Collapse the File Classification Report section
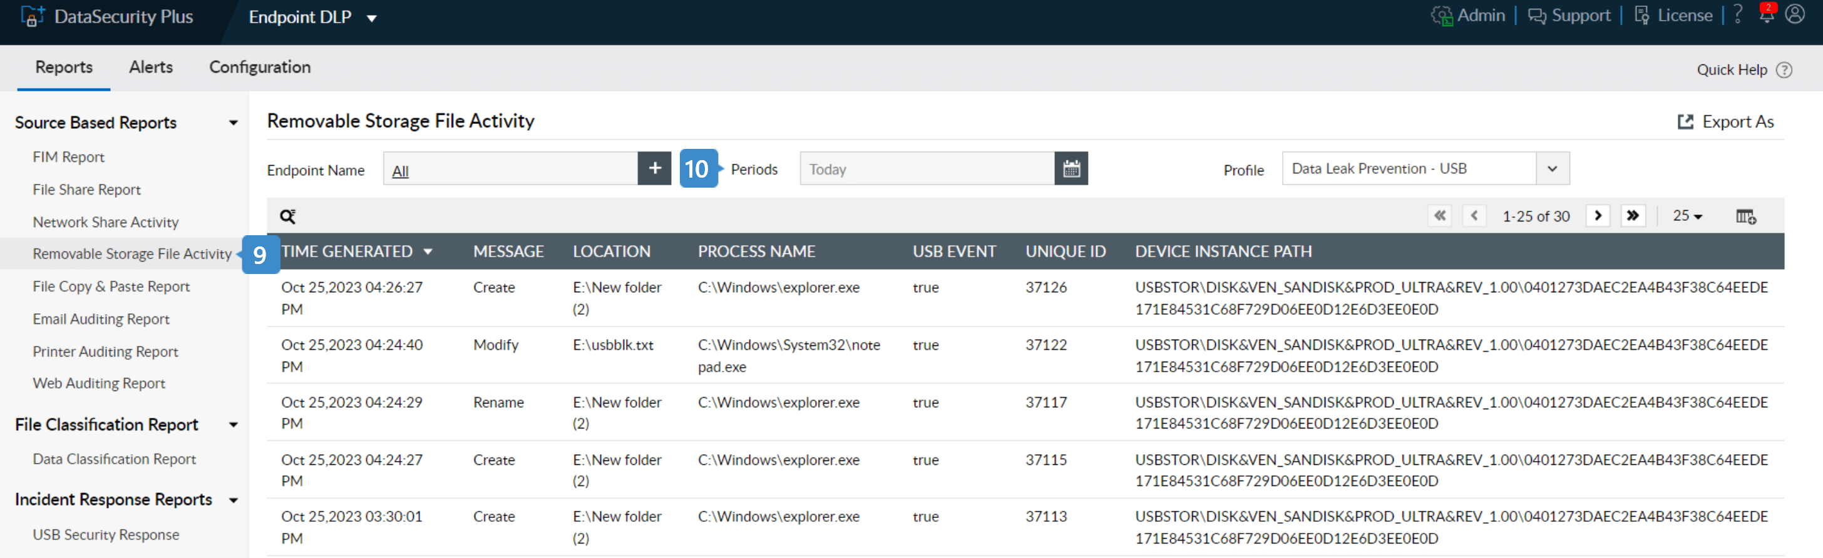The width and height of the screenshot is (1823, 558). (x=233, y=425)
